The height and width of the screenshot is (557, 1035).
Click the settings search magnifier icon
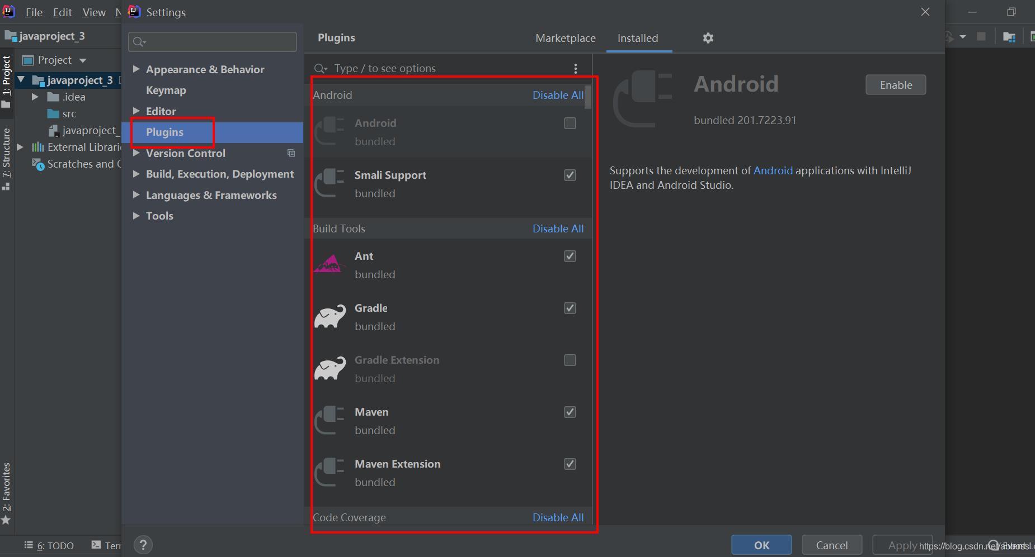pyautogui.click(x=138, y=42)
